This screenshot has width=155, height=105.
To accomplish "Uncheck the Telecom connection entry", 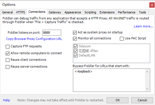I will click(75, 46).
